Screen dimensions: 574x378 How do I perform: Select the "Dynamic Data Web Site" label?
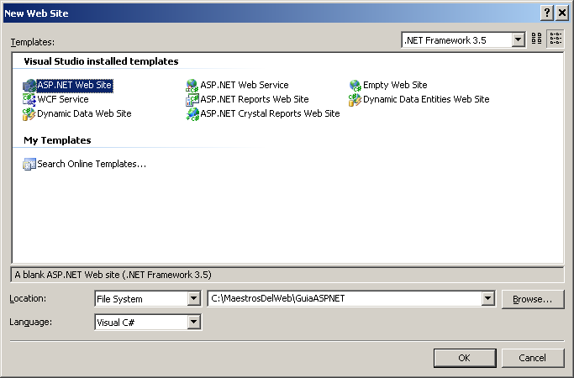pos(84,113)
